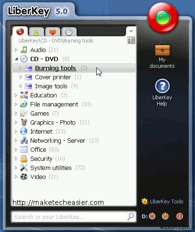Click the magnifier search icon
The image size is (195, 232).
click(x=131, y=216)
